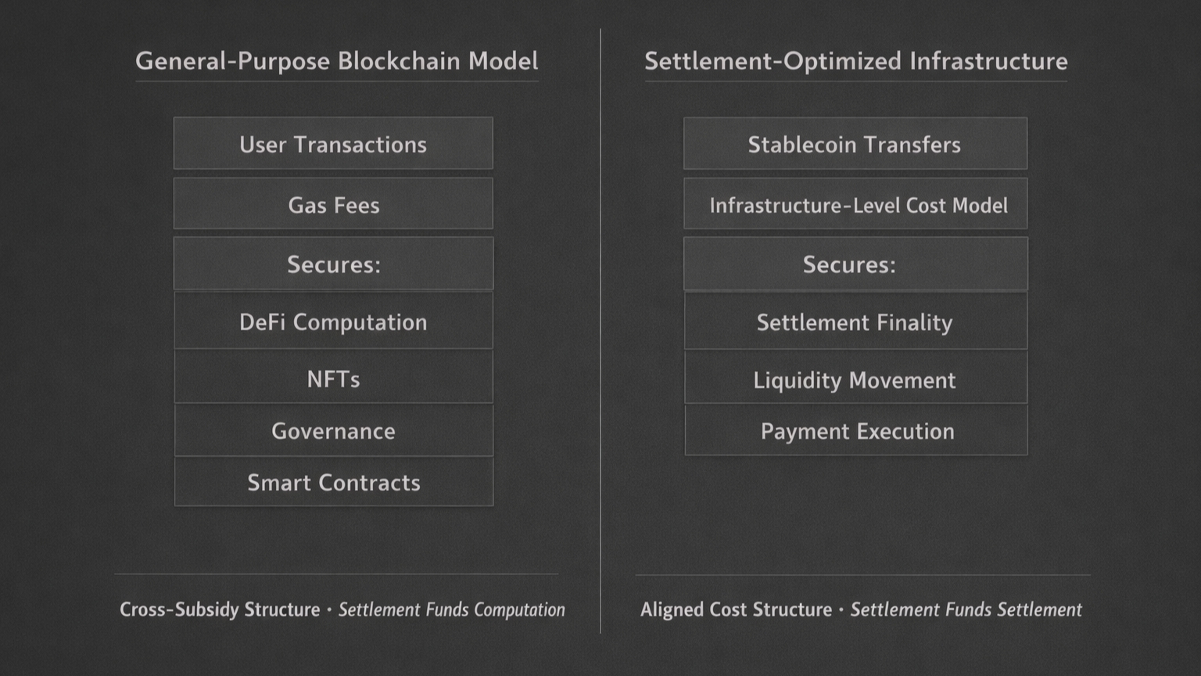Select the Secures: box below Gas Fees
The height and width of the screenshot is (676, 1201).
click(x=333, y=264)
